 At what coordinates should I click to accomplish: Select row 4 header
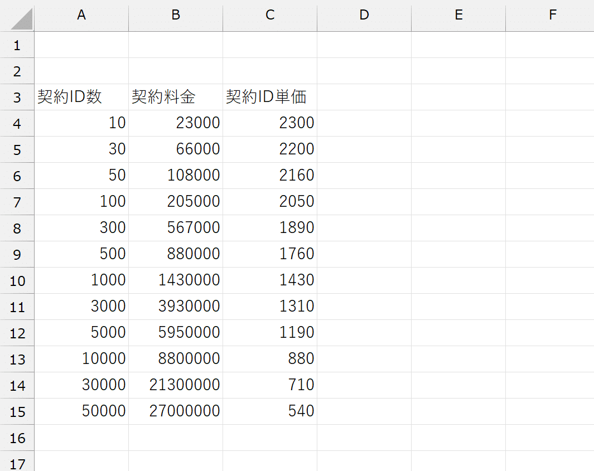[17, 123]
